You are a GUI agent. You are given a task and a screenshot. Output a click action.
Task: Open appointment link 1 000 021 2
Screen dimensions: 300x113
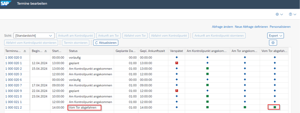point(13,107)
